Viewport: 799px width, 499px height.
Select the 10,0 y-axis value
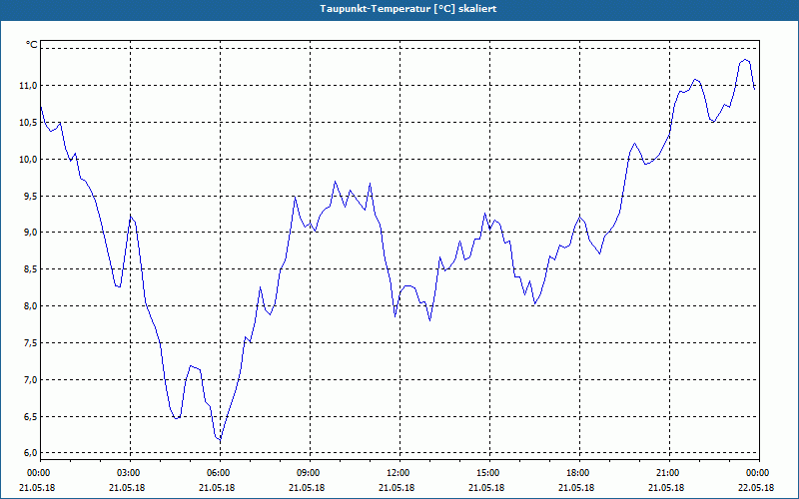click(x=29, y=160)
